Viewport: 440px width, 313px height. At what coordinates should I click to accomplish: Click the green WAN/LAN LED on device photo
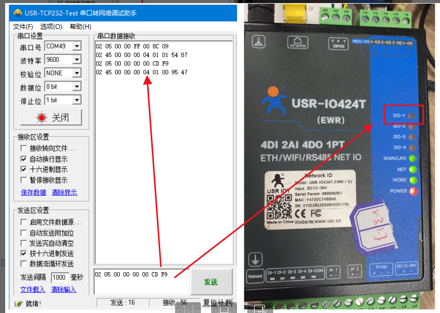(x=413, y=159)
